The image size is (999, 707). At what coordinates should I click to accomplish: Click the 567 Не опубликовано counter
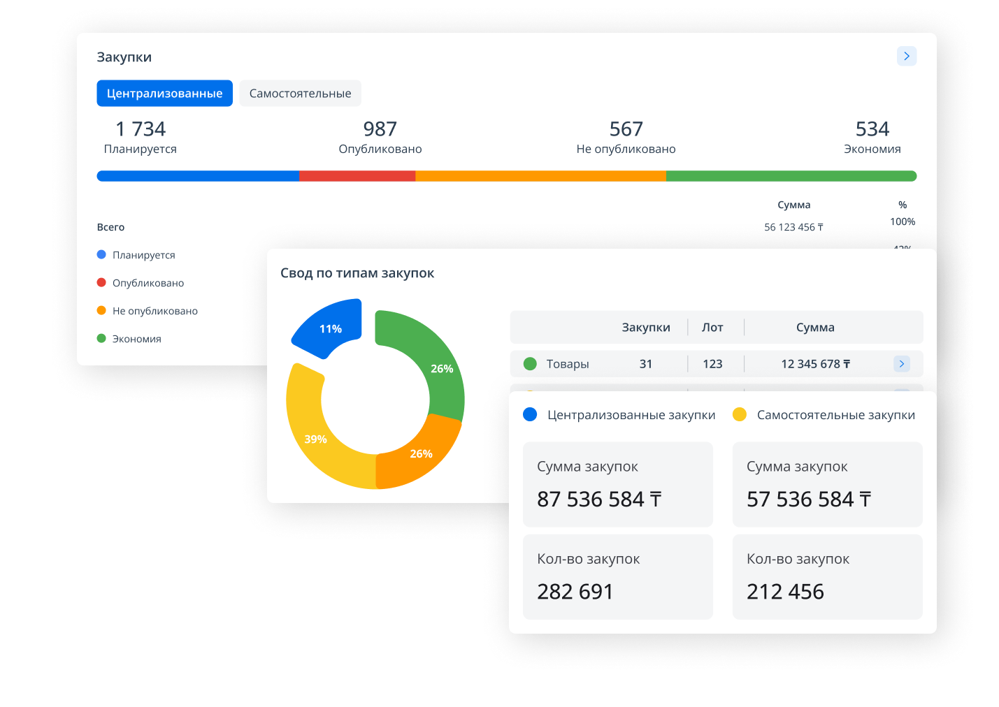click(626, 137)
